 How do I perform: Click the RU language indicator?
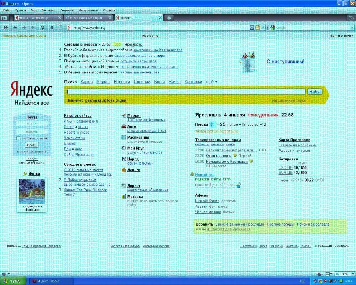click(302, 281)
